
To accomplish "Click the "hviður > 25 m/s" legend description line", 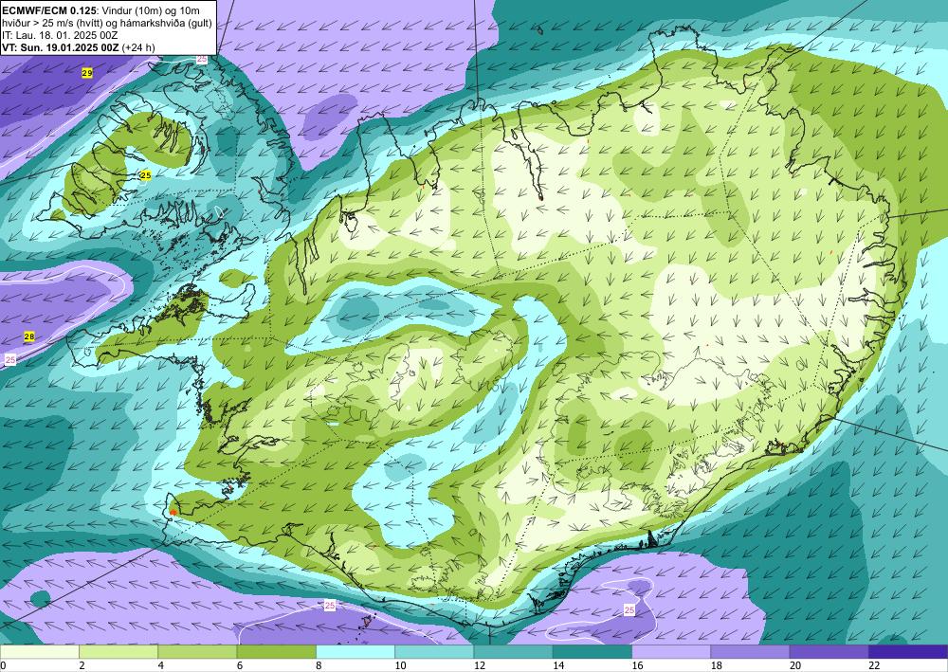I will pyautogui.click(x=107, y=23).
